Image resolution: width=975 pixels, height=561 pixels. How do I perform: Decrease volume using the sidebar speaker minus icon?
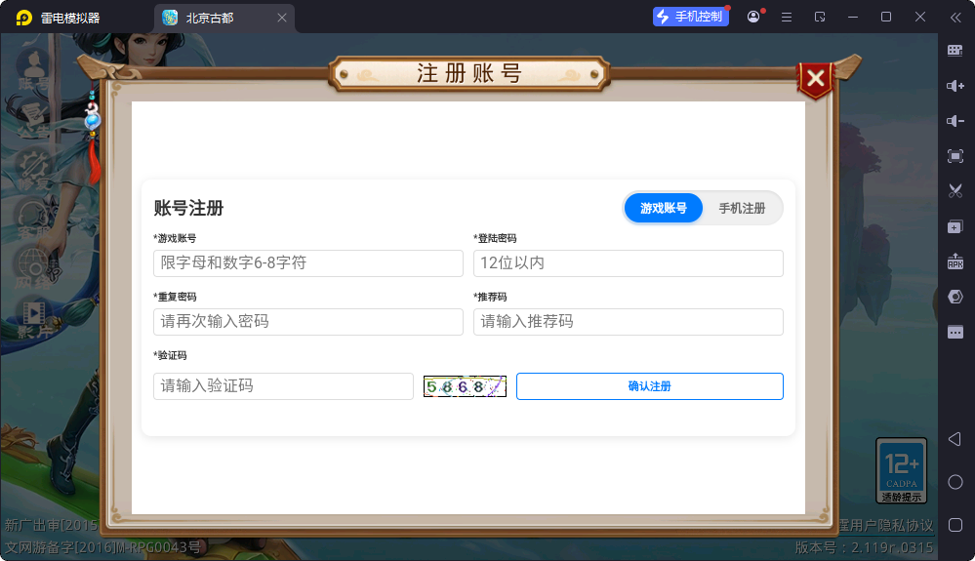(955, 121)
